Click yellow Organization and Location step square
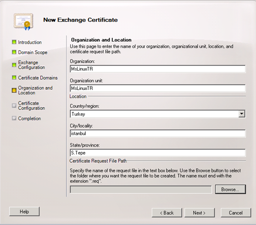This screenshot has height=225, width=256. point(14,90)
